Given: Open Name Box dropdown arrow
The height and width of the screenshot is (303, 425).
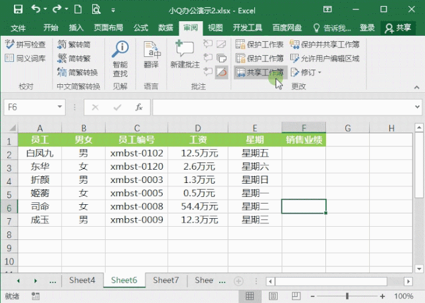Looking at the screenshot, I should click(x=60, y=107).
